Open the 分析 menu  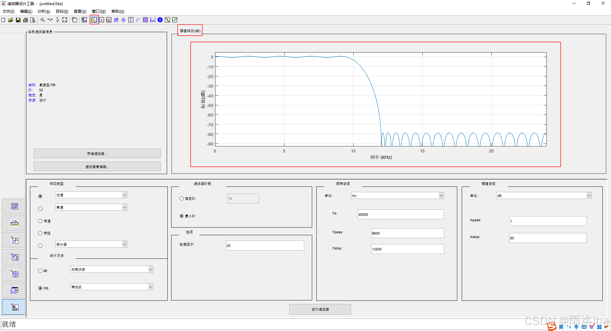coord(44,11)
